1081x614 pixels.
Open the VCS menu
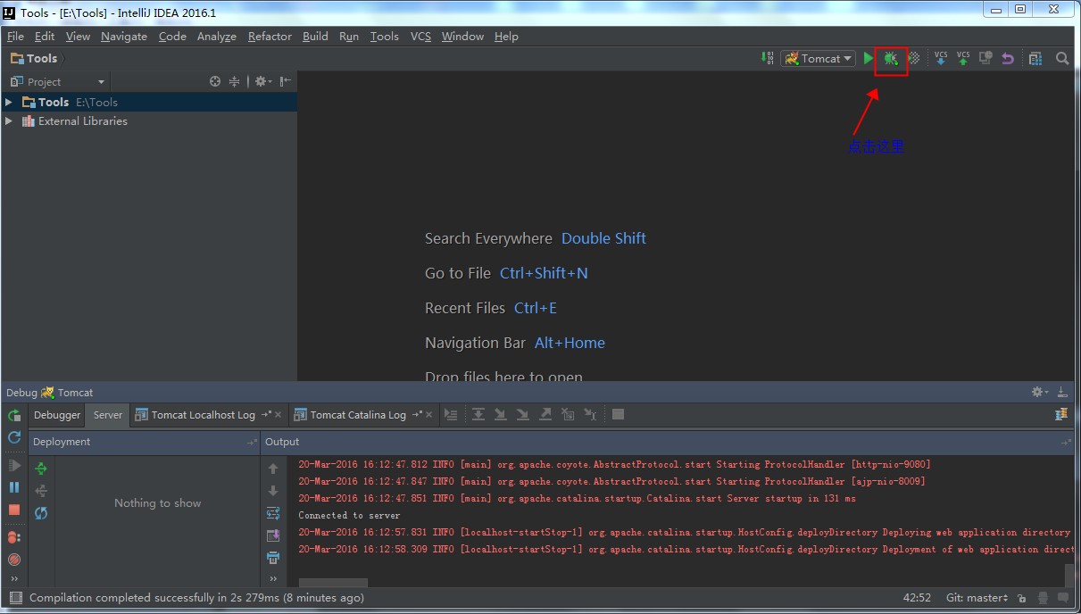(420, 36)
